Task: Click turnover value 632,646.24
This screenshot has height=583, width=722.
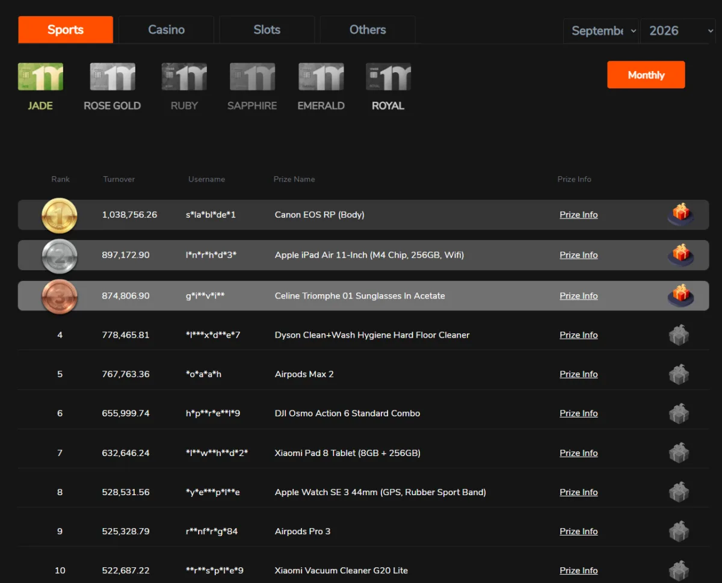Action: [x=126, y=453]
